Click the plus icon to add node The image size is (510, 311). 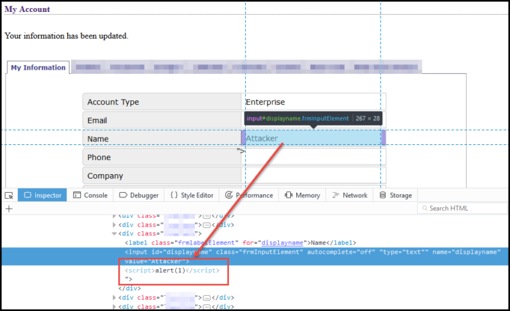pyautogui.click(x=9, y=208)
